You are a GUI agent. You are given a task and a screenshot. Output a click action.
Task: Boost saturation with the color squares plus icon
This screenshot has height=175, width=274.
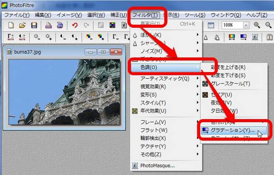(101, 37)
